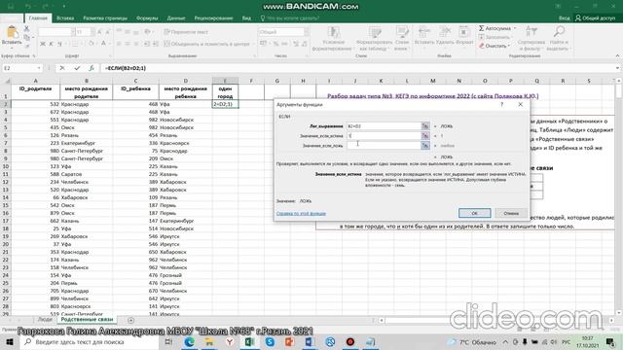Click the Find and select magnifier icon
This screenshot has width=623, height=350.
tap(559, 32)
